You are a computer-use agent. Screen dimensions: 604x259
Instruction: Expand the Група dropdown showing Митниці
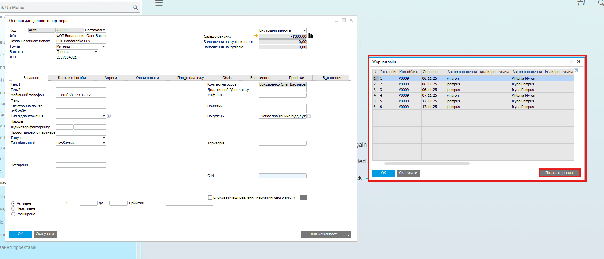104,47
